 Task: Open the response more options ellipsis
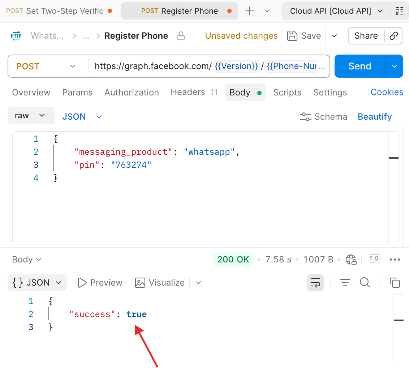tap(395, 260)
